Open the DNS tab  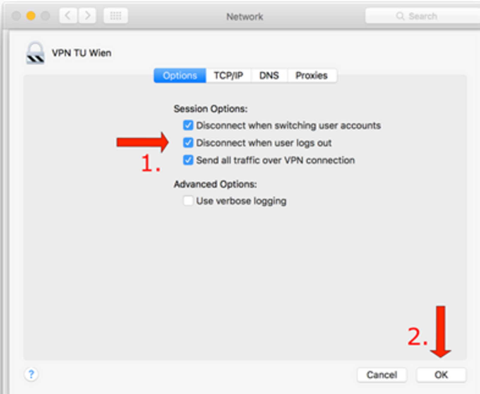pos(269,75)
